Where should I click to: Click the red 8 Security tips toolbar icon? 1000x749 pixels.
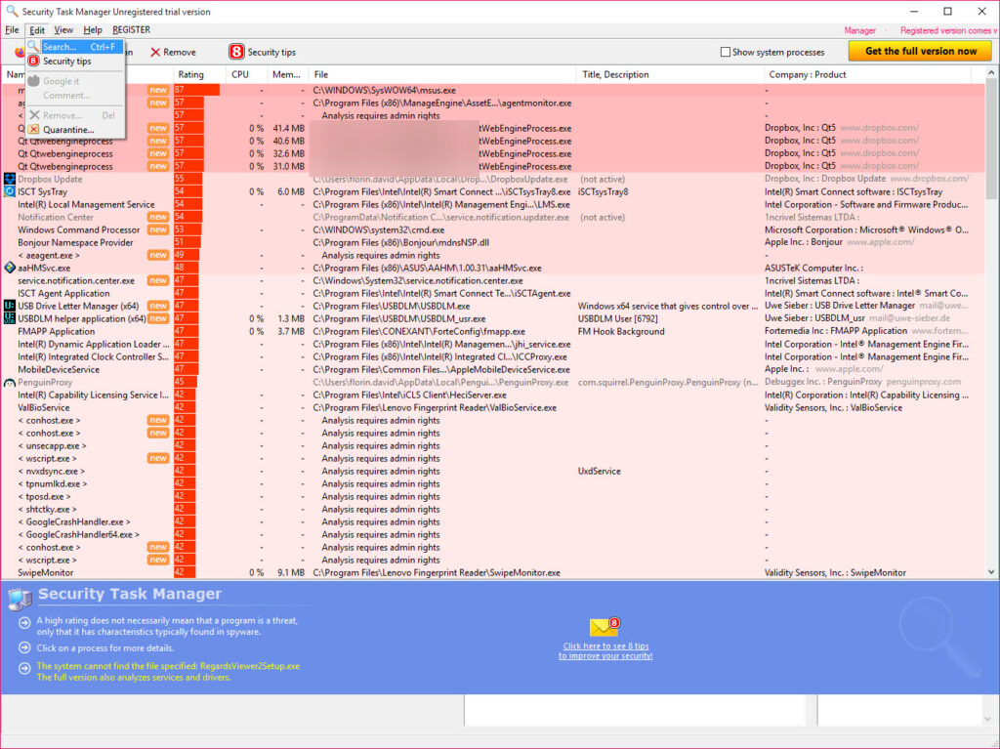tap(236, 52)
